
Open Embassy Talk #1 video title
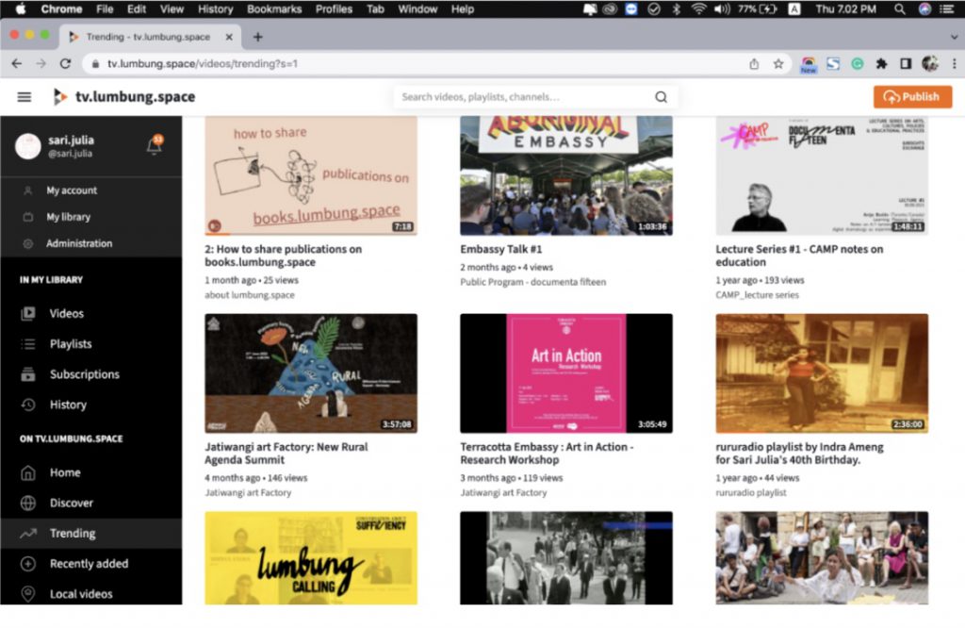(x=501, y=249)
